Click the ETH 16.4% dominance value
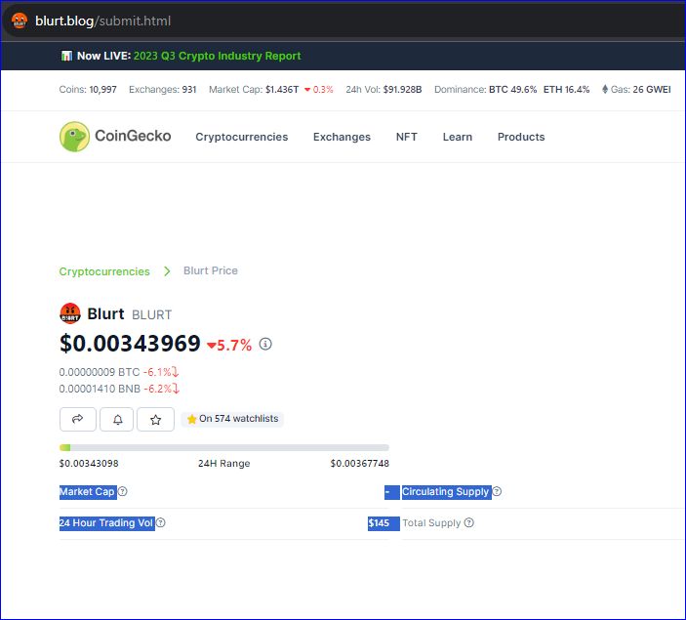The width and height of the screenshot is (686, 620). click(567, 89)
